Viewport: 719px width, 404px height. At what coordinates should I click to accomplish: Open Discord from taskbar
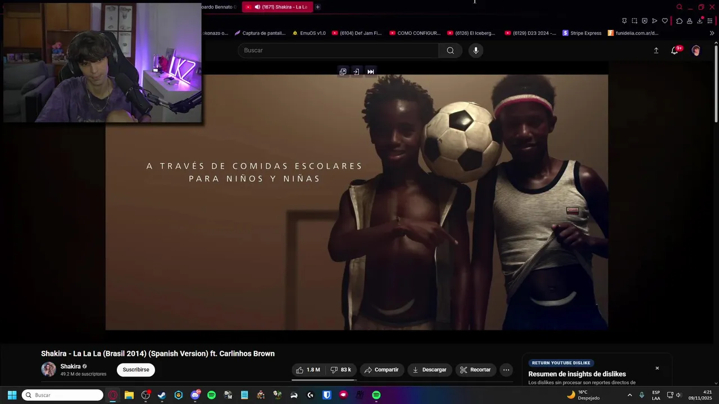(195, 395)
